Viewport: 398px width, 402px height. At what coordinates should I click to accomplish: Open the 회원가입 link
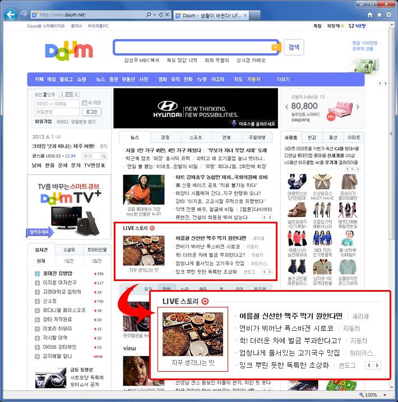tap(43, 121)
